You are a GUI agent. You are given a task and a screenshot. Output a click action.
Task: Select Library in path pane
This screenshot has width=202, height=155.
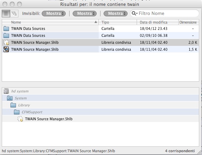24,105
